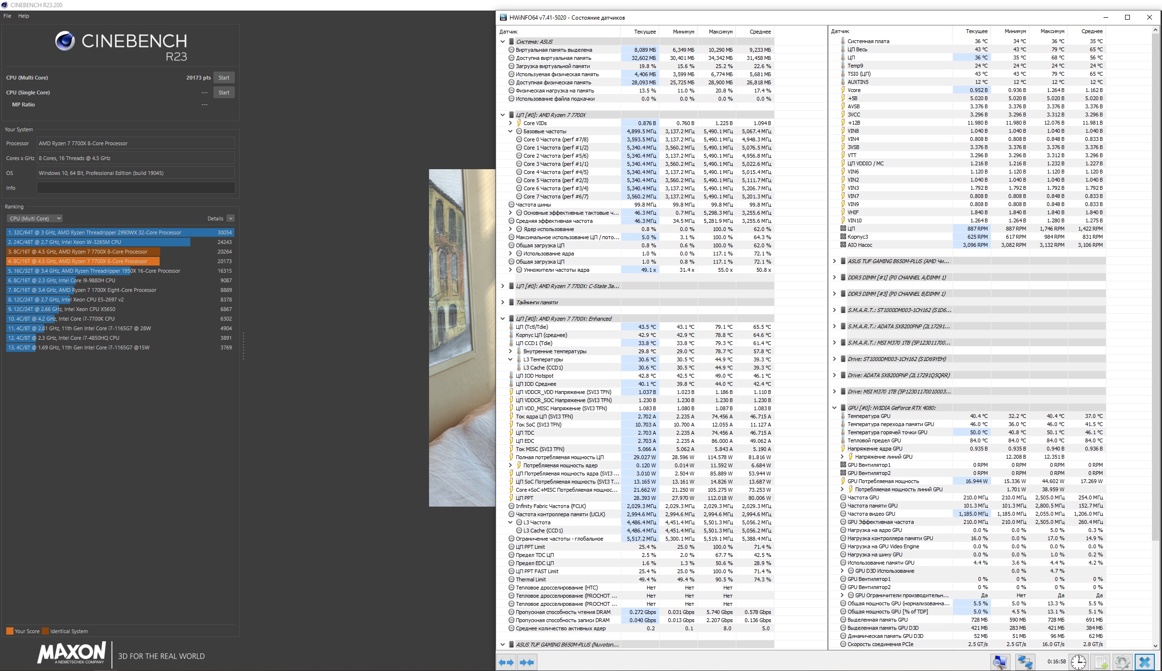This screenshot has height=671, width=1162.
Task: Open the Cinebench File menu
Action: tap(7, 16)
